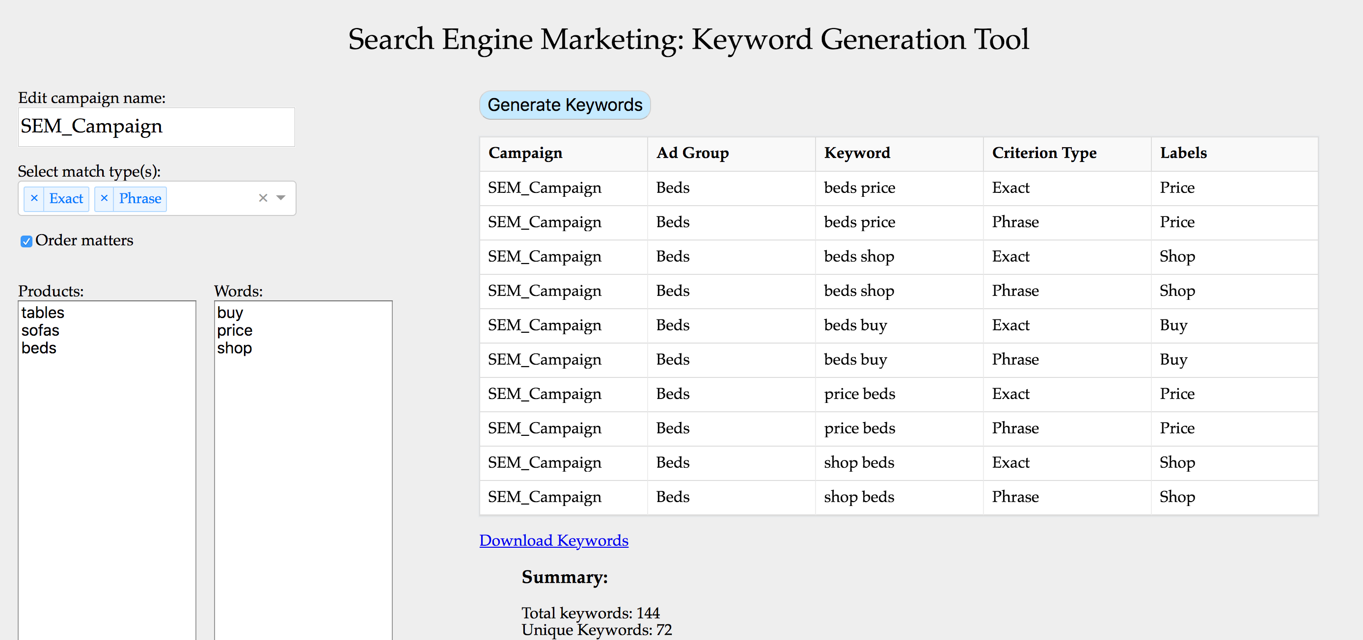The image size is (1363, 640).
Task: Click the Ad Group column header
Action: click(692, 154)
